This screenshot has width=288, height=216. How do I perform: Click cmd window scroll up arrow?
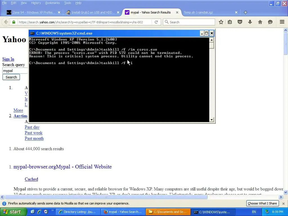[x=211, y=40]
